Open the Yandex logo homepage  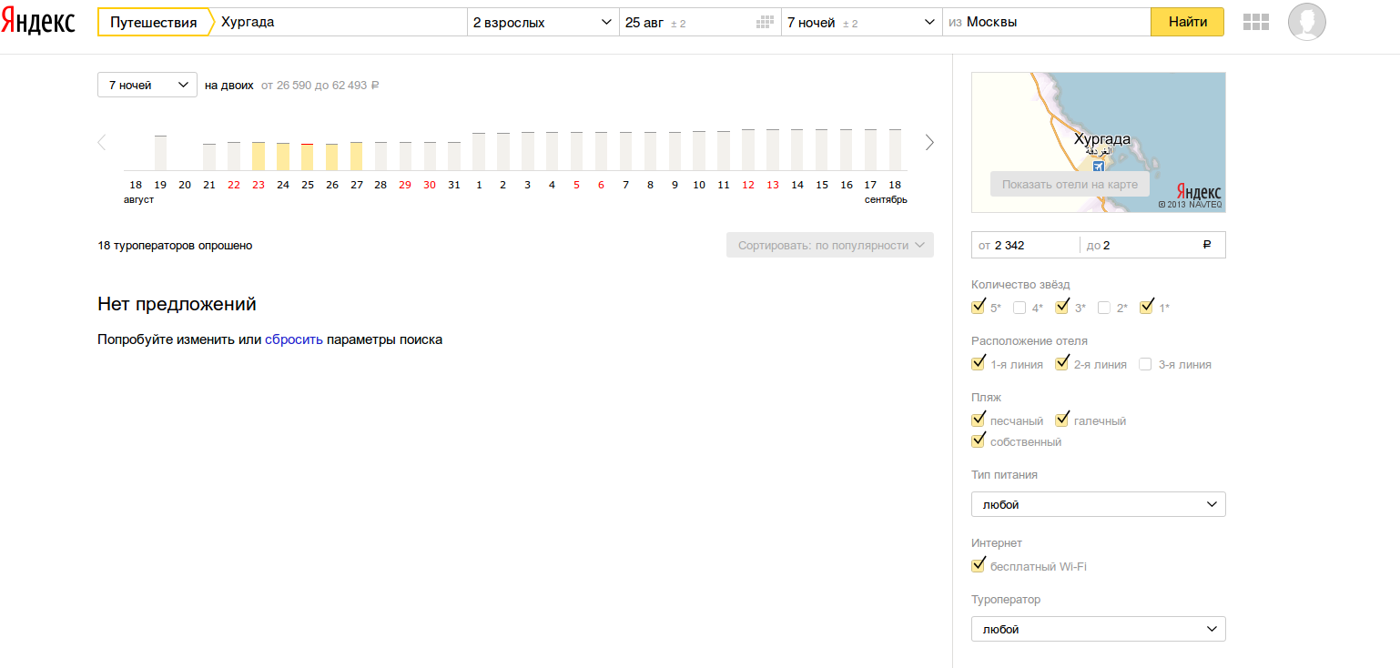coord(37,22)
